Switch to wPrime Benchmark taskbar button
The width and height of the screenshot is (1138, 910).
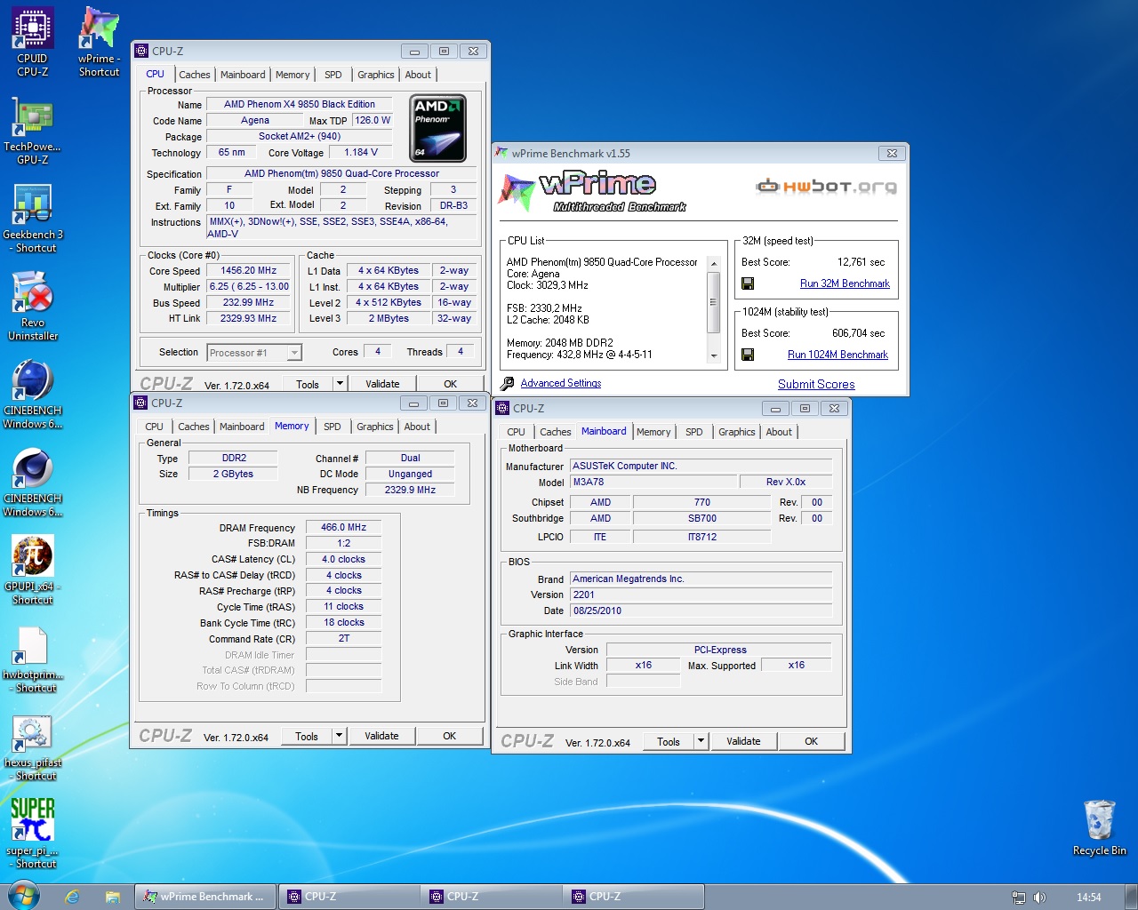pos(206,897)
